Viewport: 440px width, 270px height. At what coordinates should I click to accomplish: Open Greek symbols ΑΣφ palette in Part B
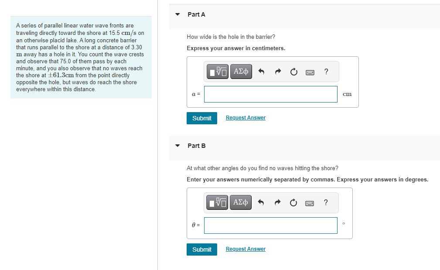coord(240,203)
